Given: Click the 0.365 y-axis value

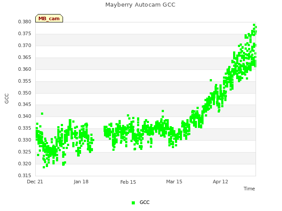Looking at the screenshot, I should 25,58.
